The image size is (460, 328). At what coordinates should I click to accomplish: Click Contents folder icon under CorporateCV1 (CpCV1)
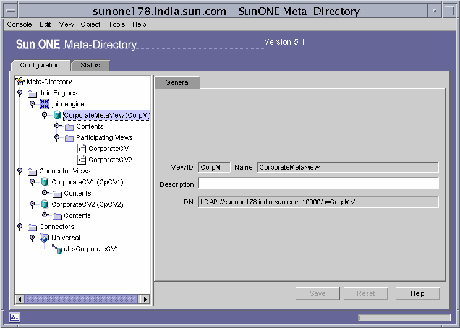[57, 194]
